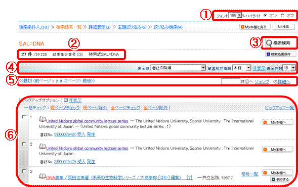Tick the checkbox for result 2
This screenshot has width=298, height=187.
24,144
